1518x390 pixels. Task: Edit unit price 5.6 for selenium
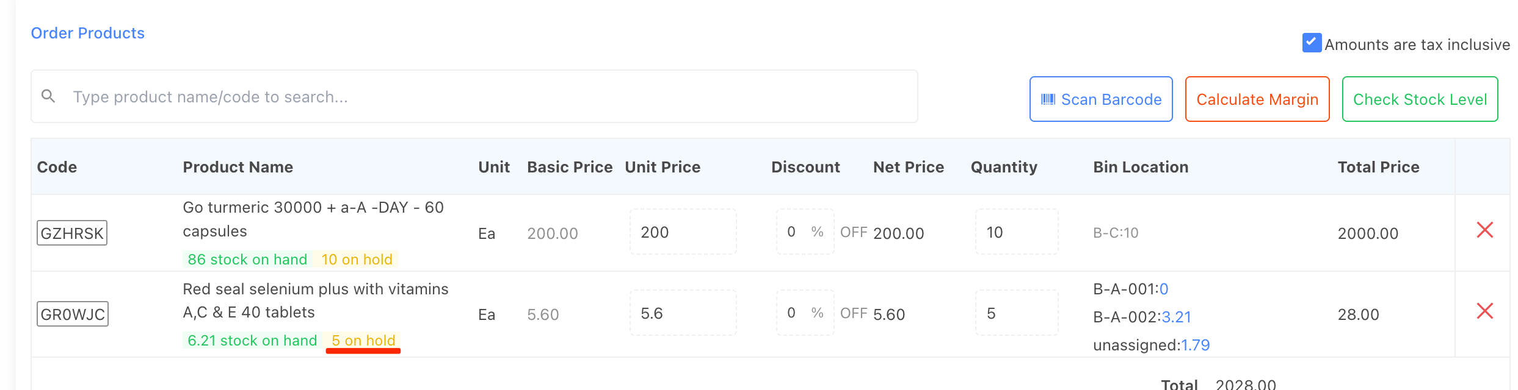coord(682,313)
